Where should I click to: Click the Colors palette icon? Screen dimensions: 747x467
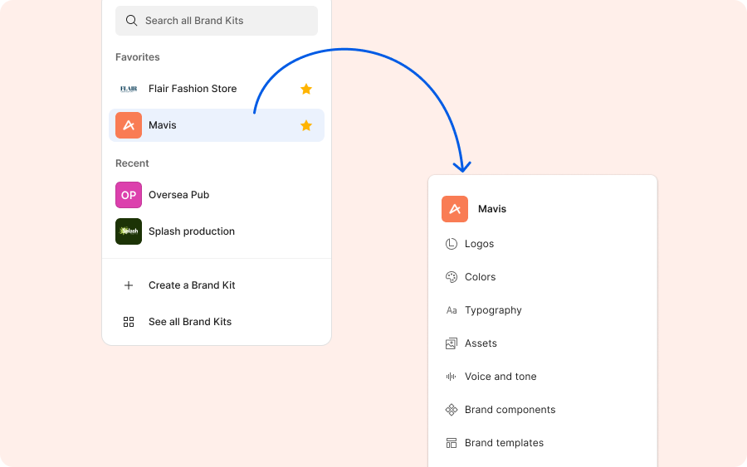(452, 277)
